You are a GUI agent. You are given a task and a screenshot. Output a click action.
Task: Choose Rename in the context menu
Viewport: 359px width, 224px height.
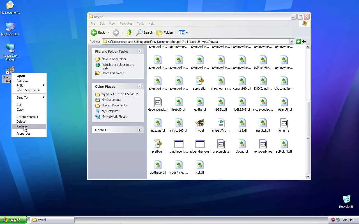[29, 126]
